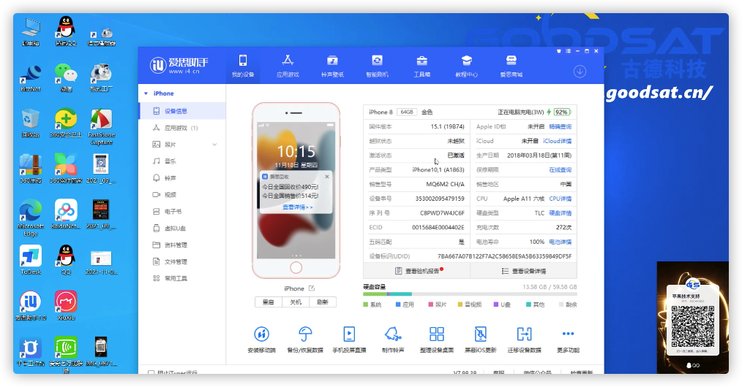The width and height of the screenshot is (742, 387).
Task: Open the 工具箱 toolbox tab
Action: coord(421,66)
